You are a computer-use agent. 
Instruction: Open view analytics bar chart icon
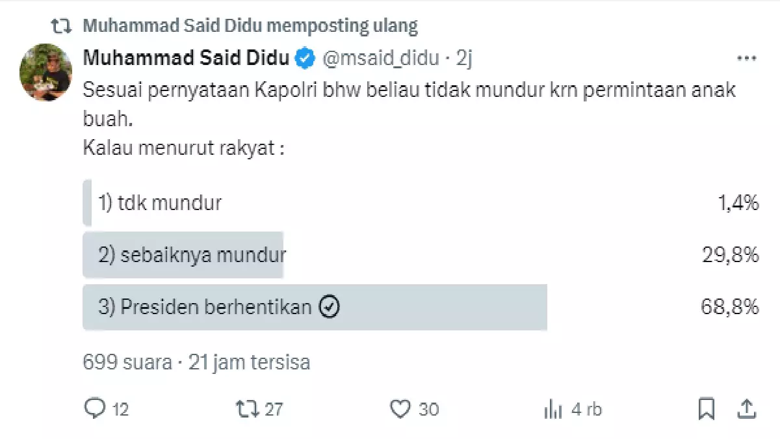(x=552, y=409)
